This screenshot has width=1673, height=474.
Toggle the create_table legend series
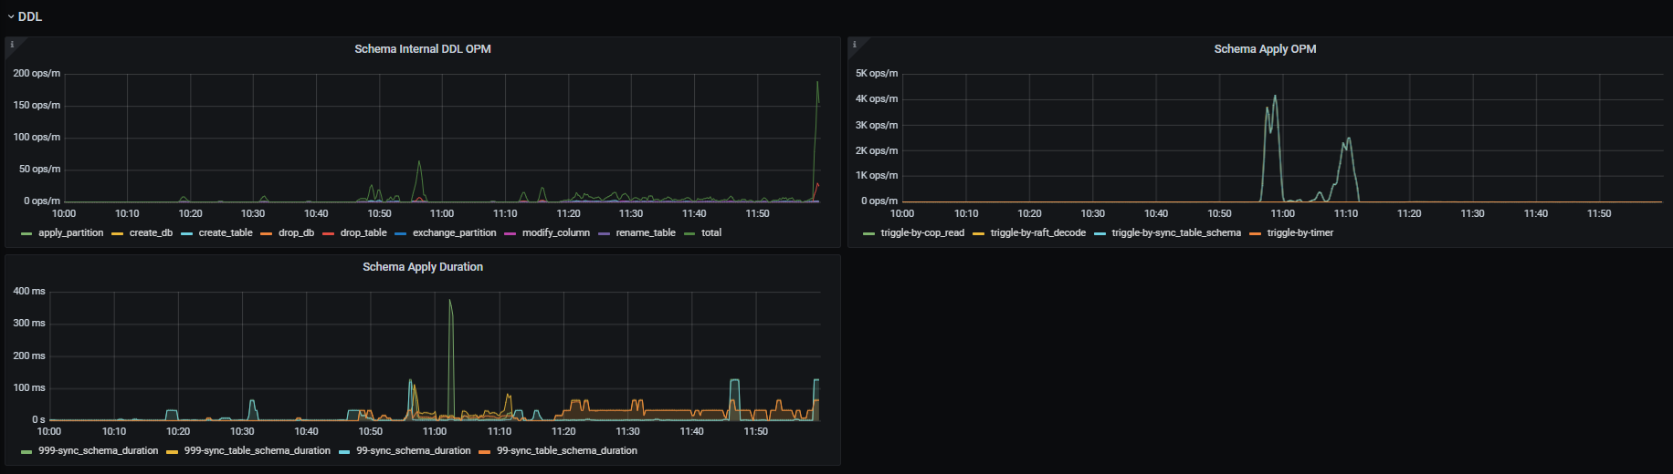(226, 233)
